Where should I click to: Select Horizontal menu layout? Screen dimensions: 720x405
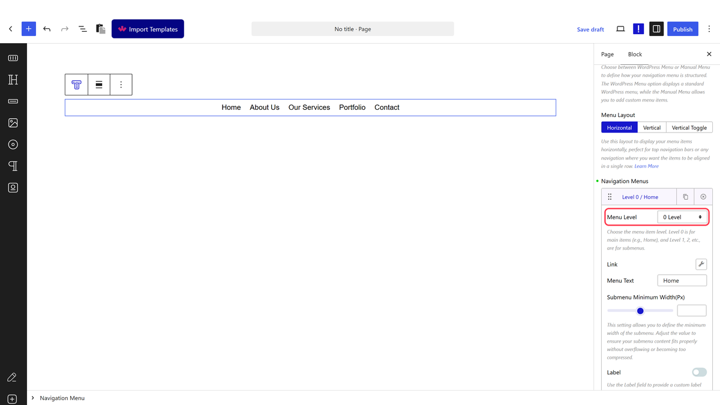[619, 128]
